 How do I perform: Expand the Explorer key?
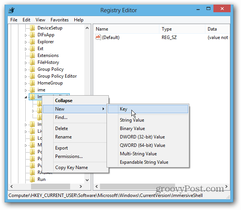click(x=26, y=42)
